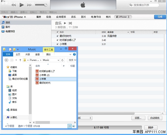Toggle checkbox for 时间都去哪儿了 song
This screenshot has height=135, width=167.
coord(57,40)
